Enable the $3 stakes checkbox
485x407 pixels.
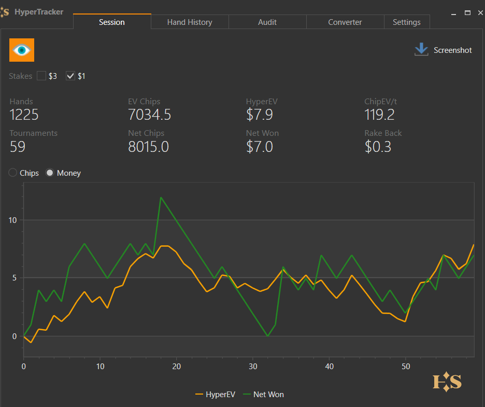pyautogui.click(x=41, y=76)
